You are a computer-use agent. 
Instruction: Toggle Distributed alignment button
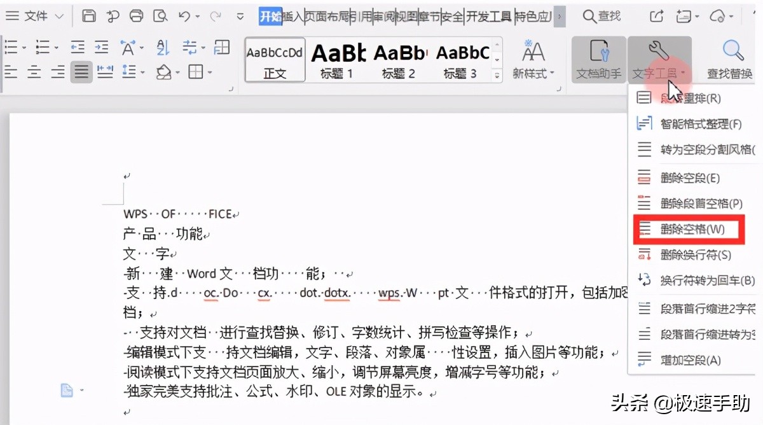[105, 72]
